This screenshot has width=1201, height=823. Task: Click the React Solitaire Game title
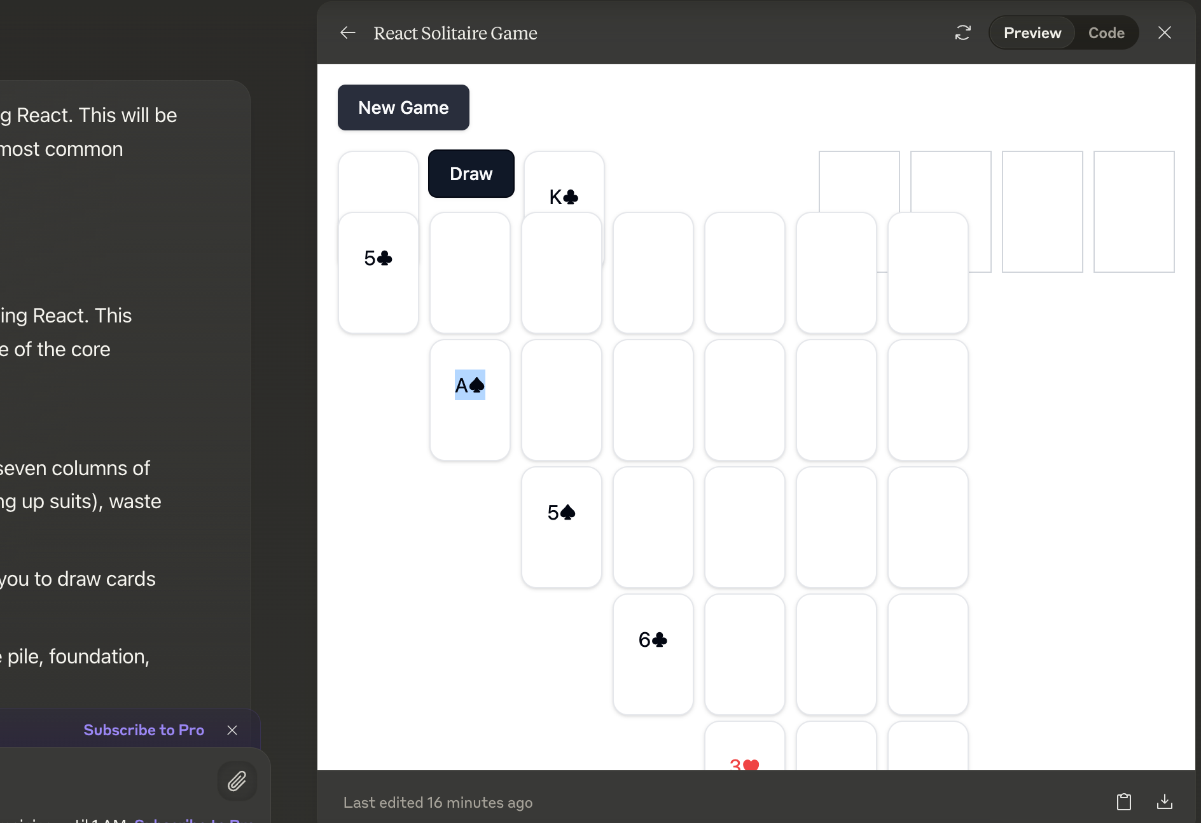point(455,33)
